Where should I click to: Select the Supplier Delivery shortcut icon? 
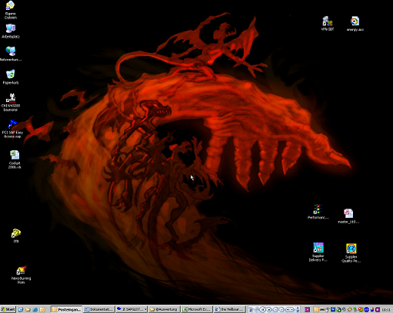(x=318, y=252)
